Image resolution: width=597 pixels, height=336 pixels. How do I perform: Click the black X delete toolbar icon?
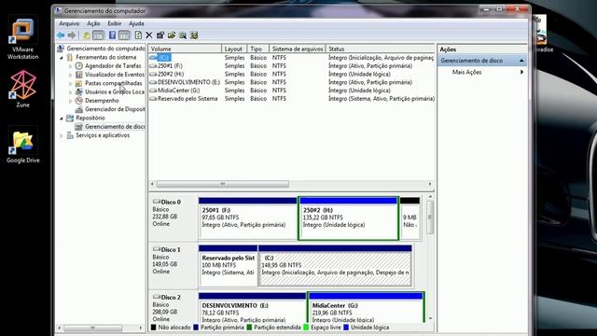(x=149, y=35)
